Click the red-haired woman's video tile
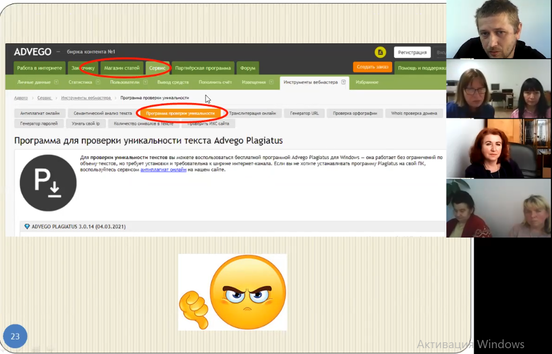 coord(499,148)
